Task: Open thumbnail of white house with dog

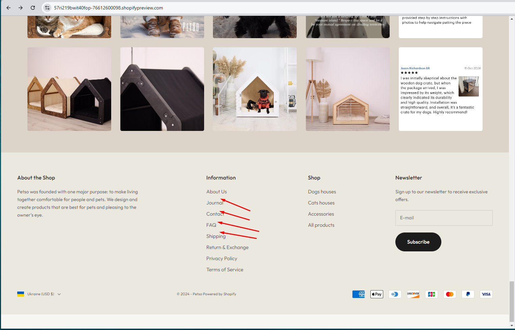Action: pyautogui.click(x=255, y=89)
